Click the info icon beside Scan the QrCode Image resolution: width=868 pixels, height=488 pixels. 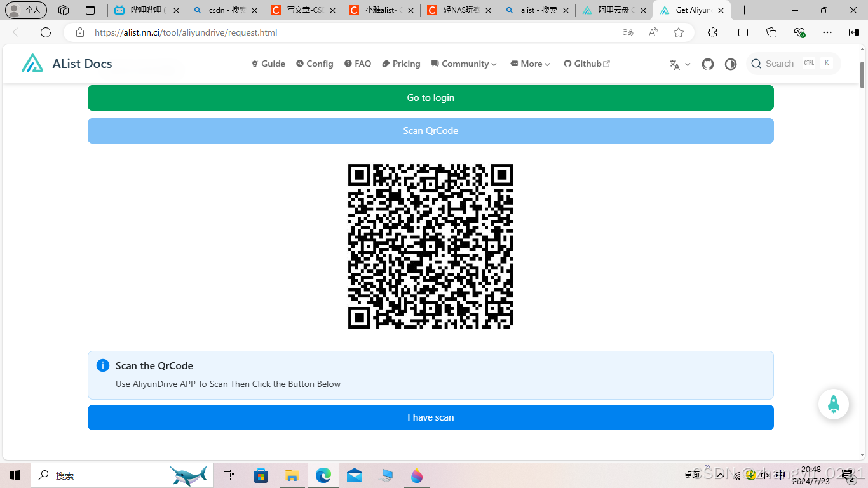pos(103,365)
